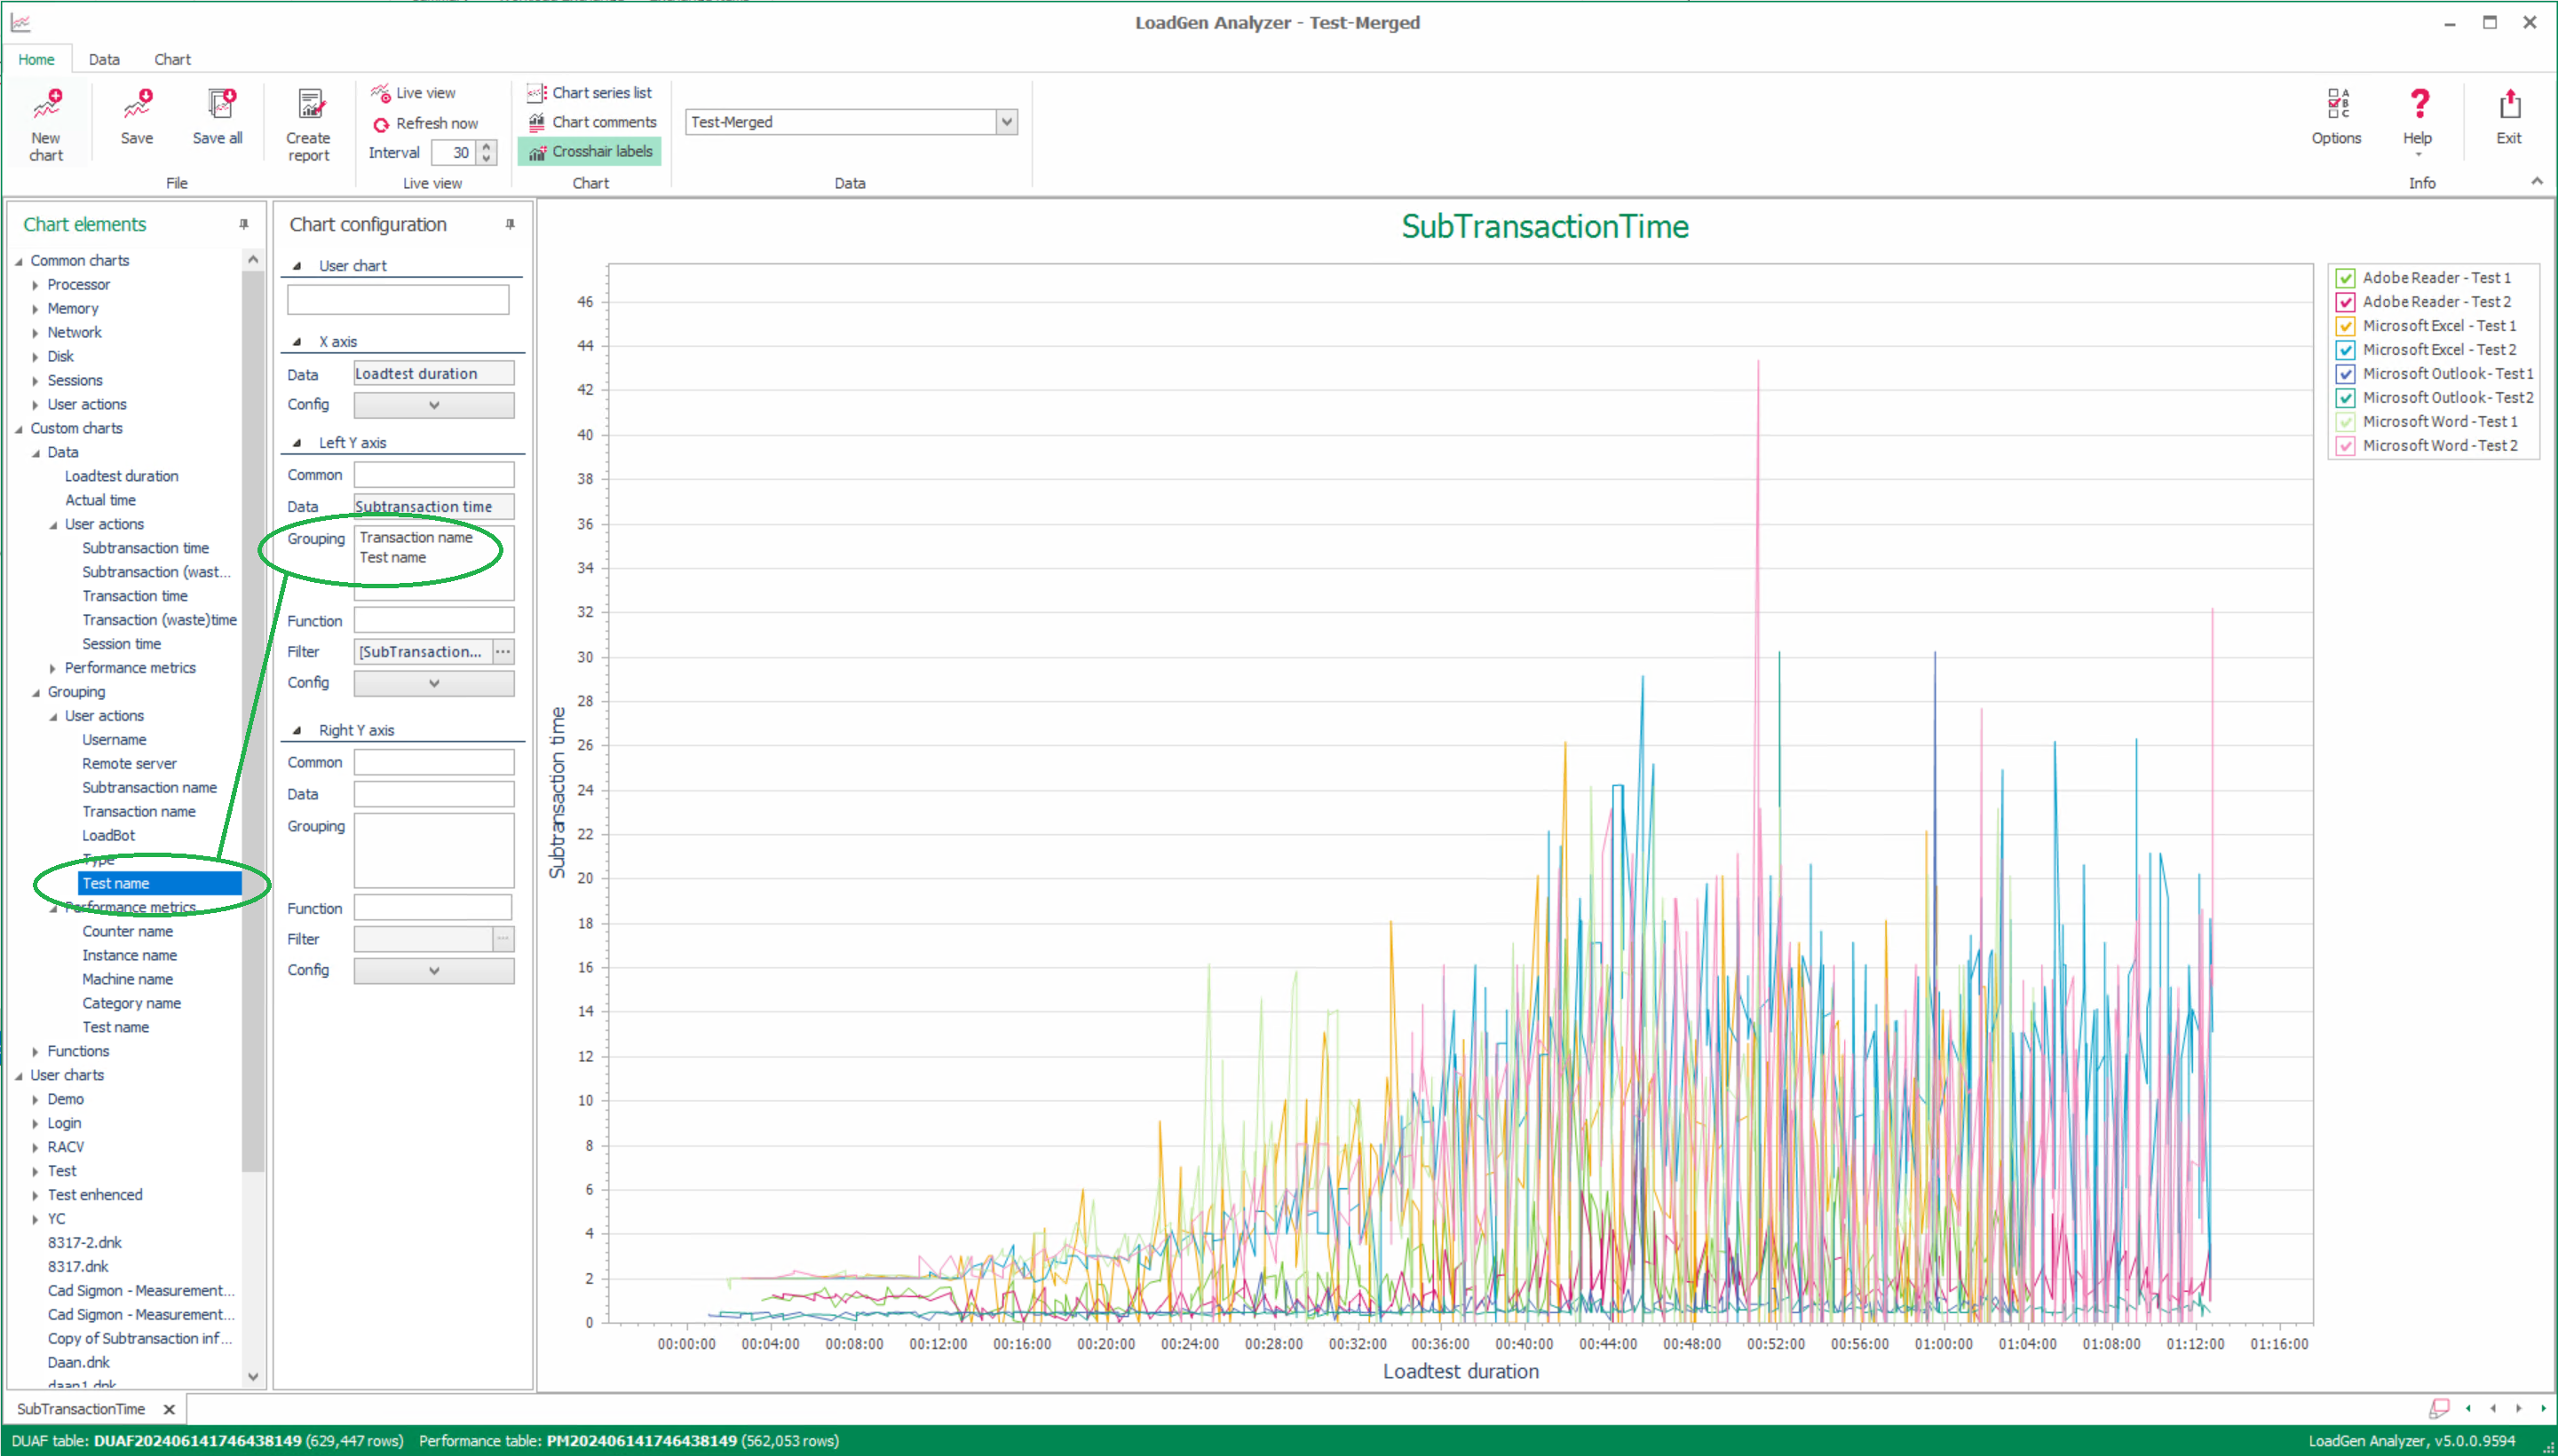This screenshot has width=2558, height=1456.
Task: Select the Counter name tree item
Action: (128, 932)
